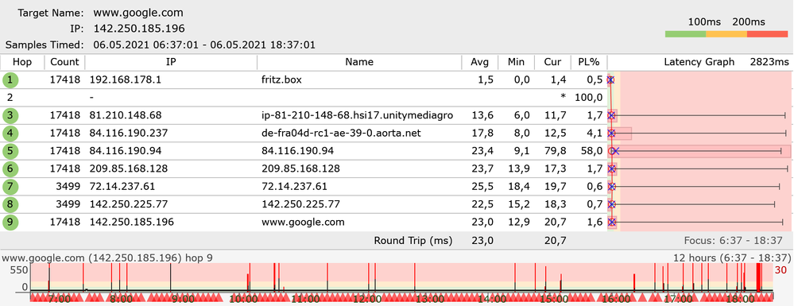The image size is (794, 306).
Task: Select IP cell 84.116.190.237
Action: (x=129, y=134)
